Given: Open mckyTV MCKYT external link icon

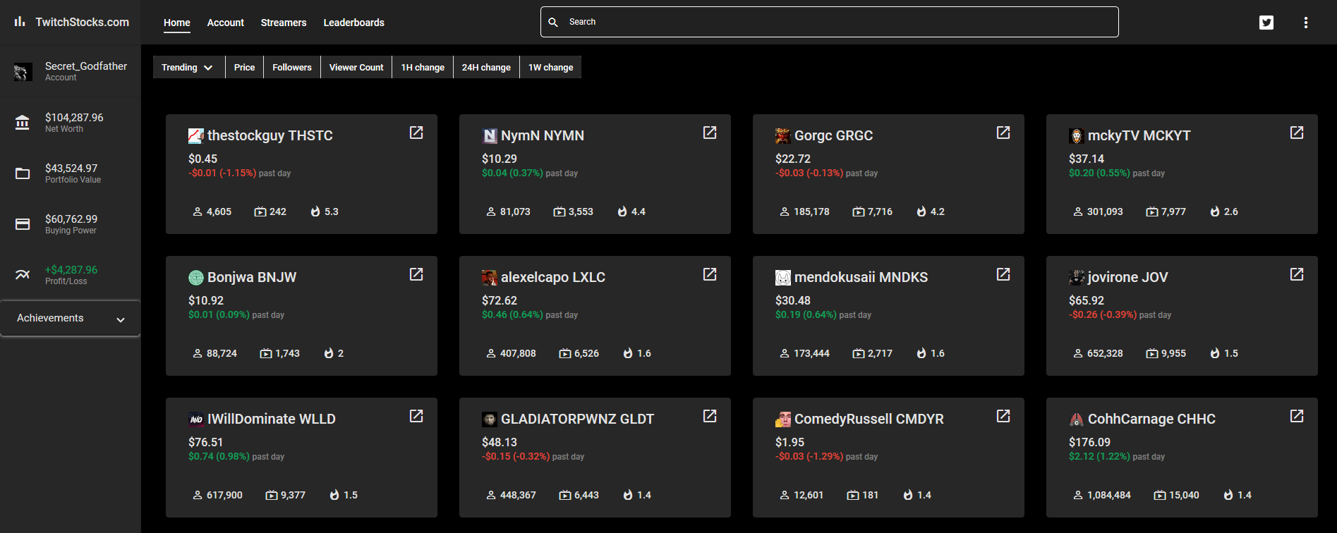Looking at the screenshot, I should coord(1297,133).
